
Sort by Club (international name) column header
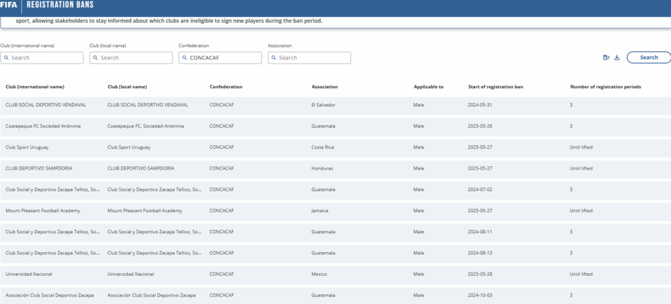[35, 87]
